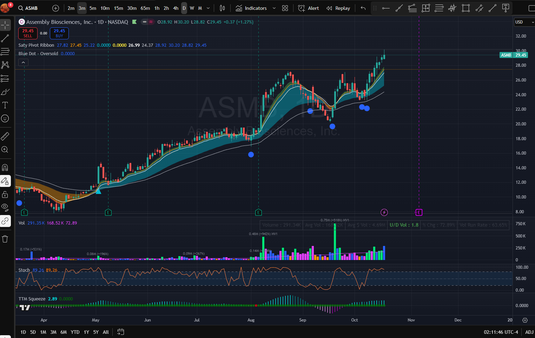The height and width of the screenshot is (338, 535).
Task: Click the drag handle of favorites toolbar
Action: 375,8
